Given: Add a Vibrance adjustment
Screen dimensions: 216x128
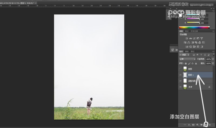Looking at the screenshot, I should click(202, 38).
